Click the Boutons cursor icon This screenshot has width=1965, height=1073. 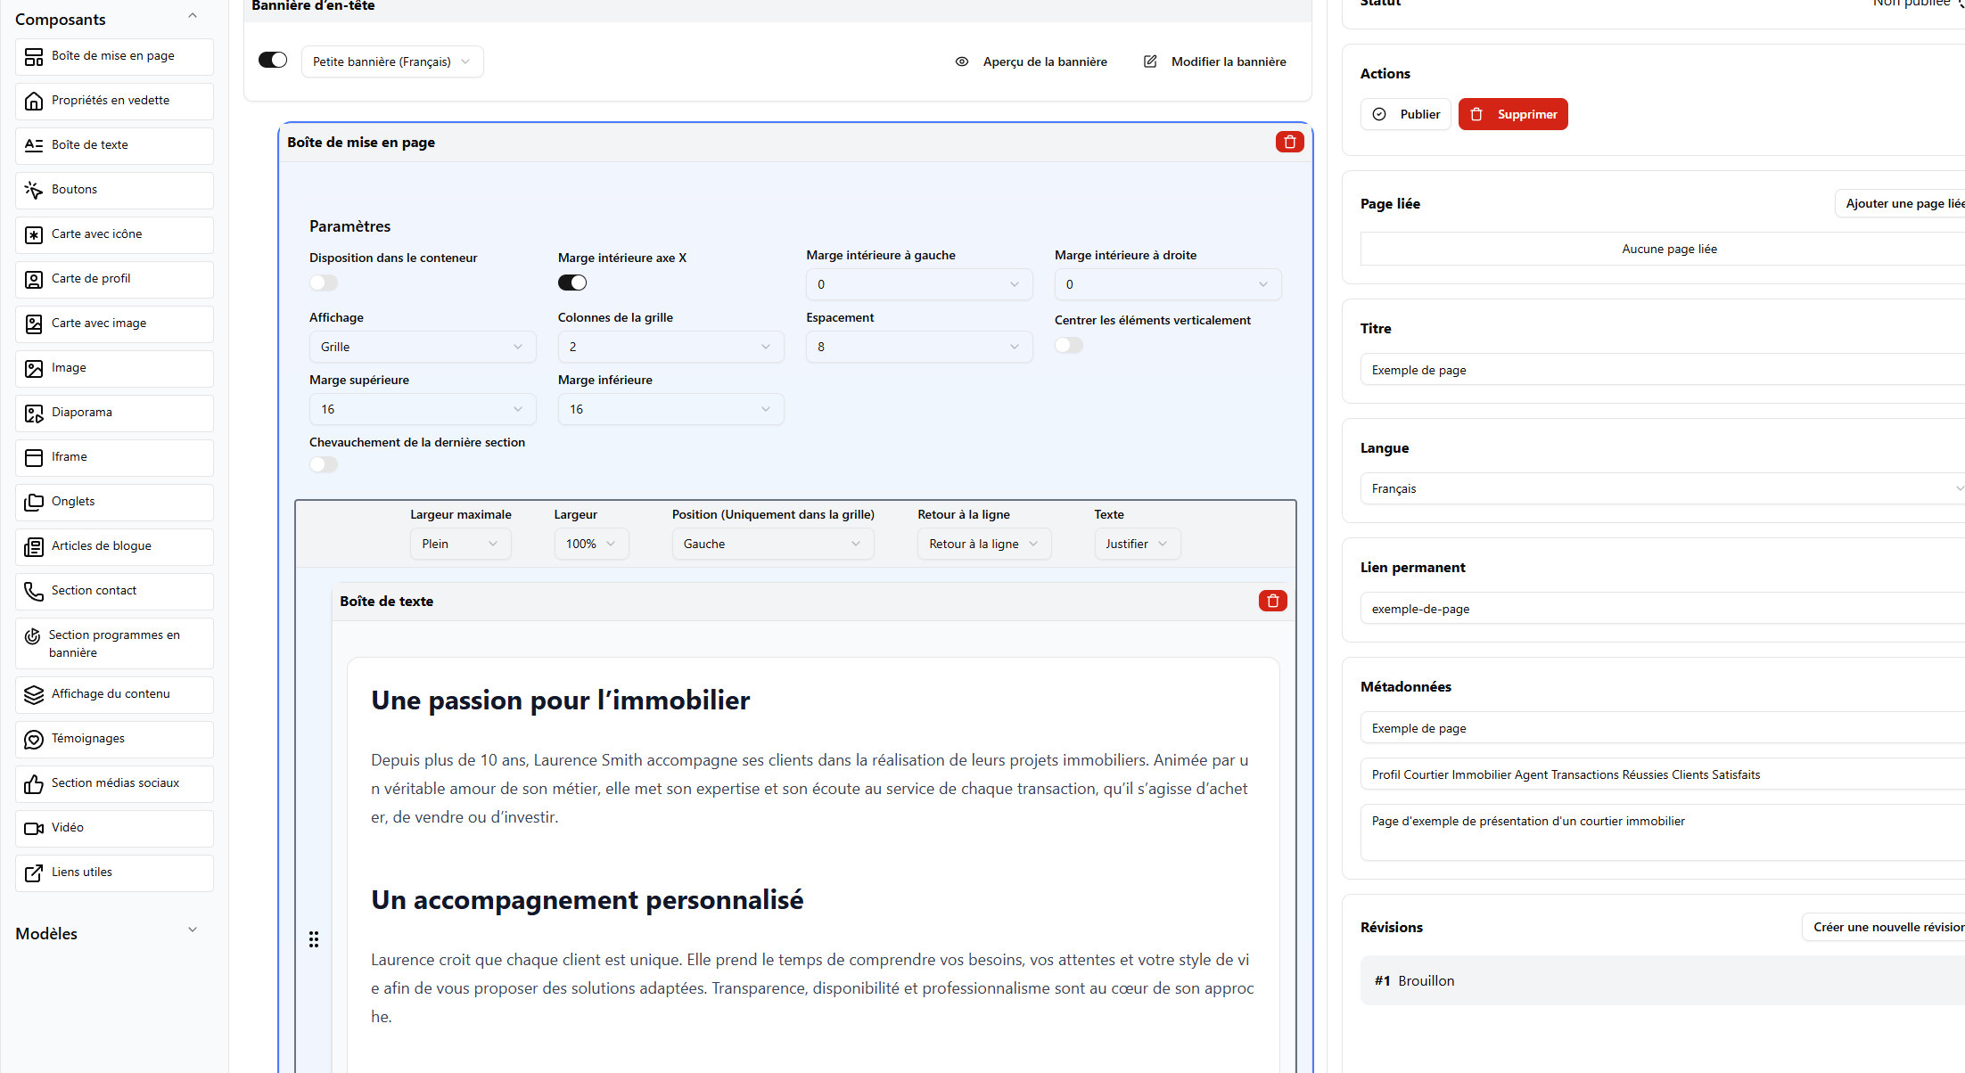(x=34, y=190)
